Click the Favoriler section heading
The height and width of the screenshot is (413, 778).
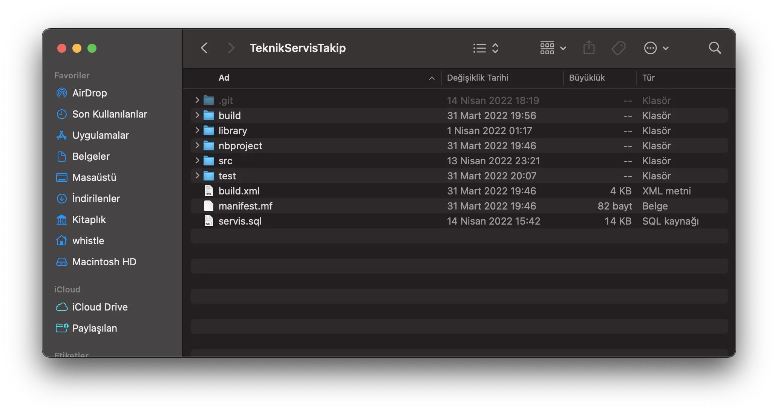72,75
